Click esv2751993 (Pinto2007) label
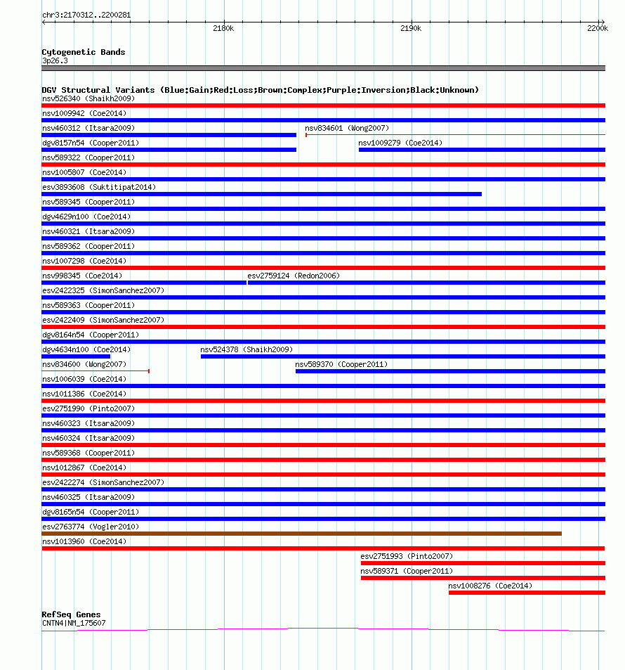Image resolution: width=625 pixels, height=670 pixels. coord(407,556)
